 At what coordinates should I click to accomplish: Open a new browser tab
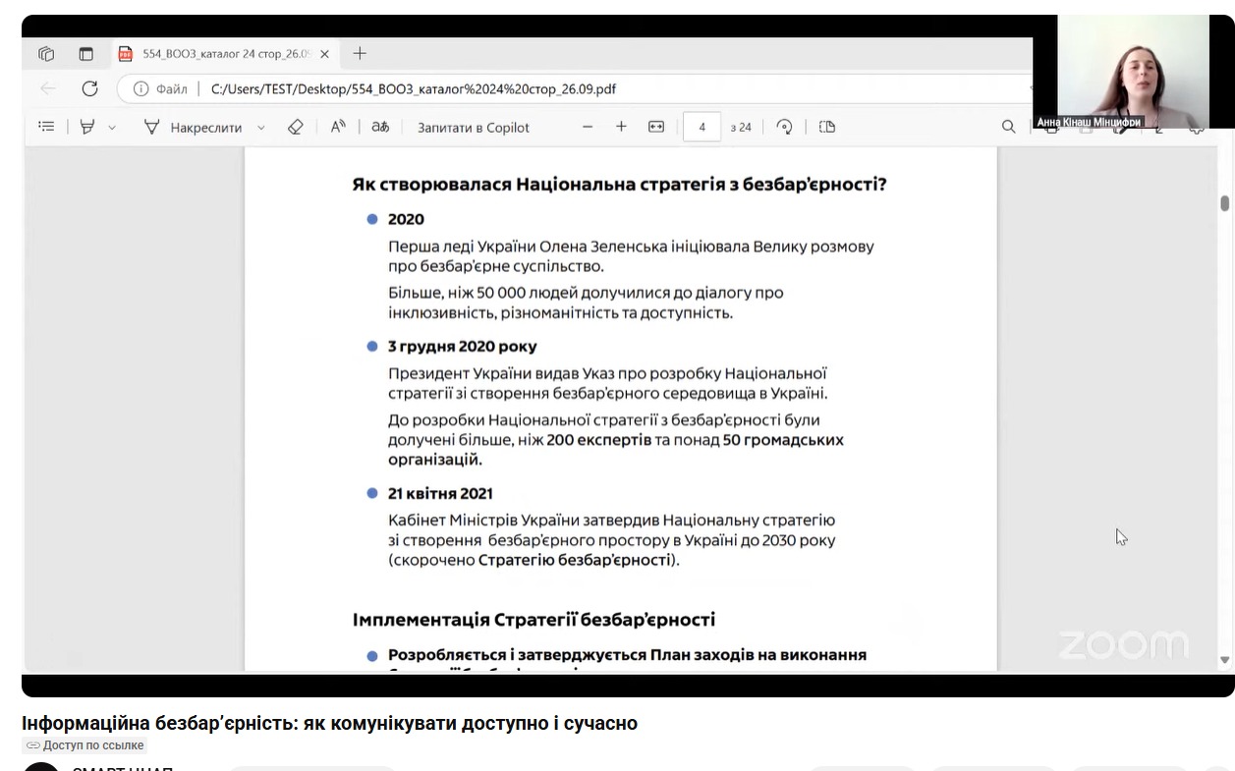click(360, 54)
